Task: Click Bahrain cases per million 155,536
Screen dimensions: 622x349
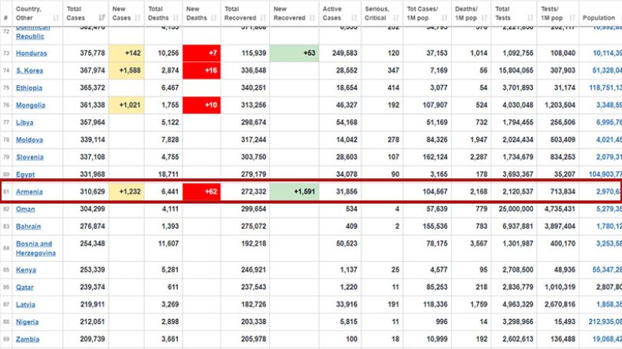Action: click(x=435, y=227)
